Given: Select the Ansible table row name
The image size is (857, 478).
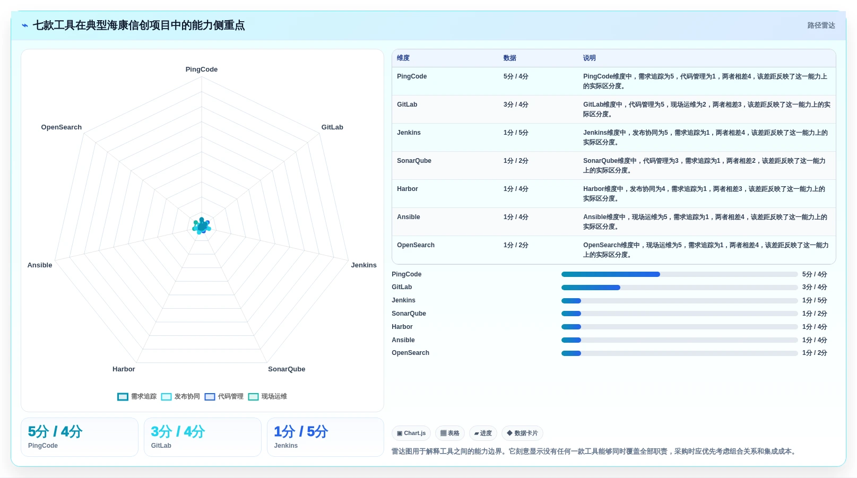Looking at the screenshot, I should point(409,217).
